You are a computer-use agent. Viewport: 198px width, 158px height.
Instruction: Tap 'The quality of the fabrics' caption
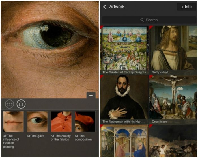click(61, 138)
